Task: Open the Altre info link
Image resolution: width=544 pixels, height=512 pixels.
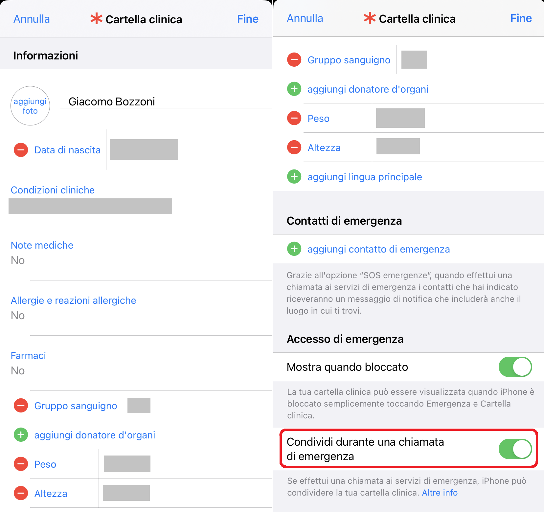Action: pyautogui.click(x=440, y=493)
